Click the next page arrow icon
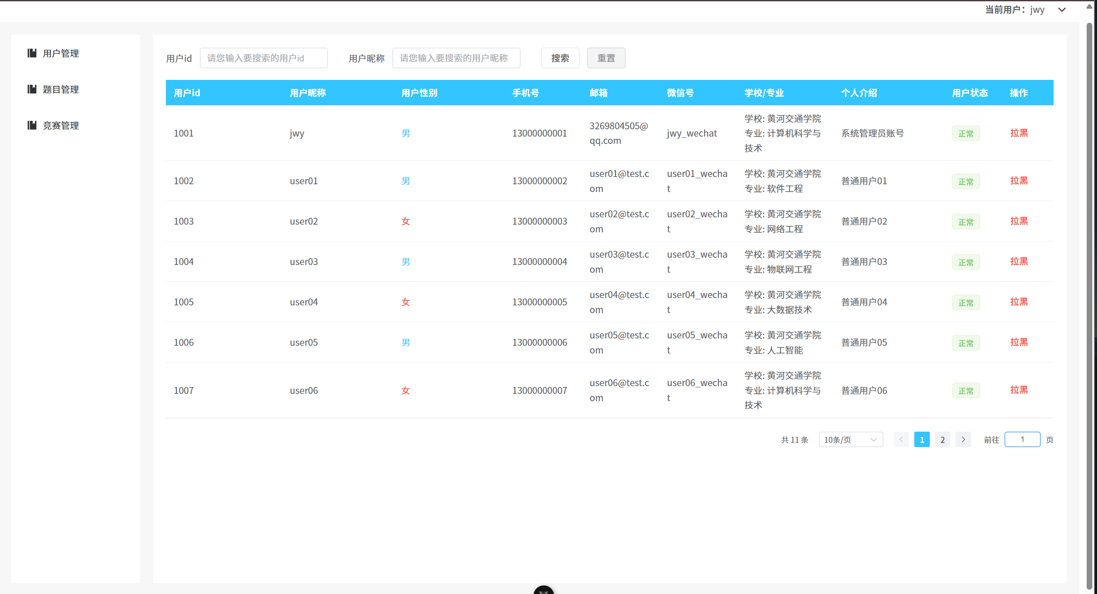The image size is (1097, 594). click(963, 439)
